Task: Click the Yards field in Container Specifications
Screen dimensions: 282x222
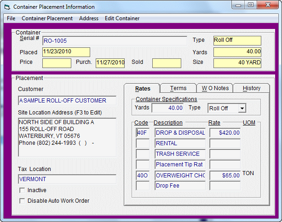Action: (167, 108)
